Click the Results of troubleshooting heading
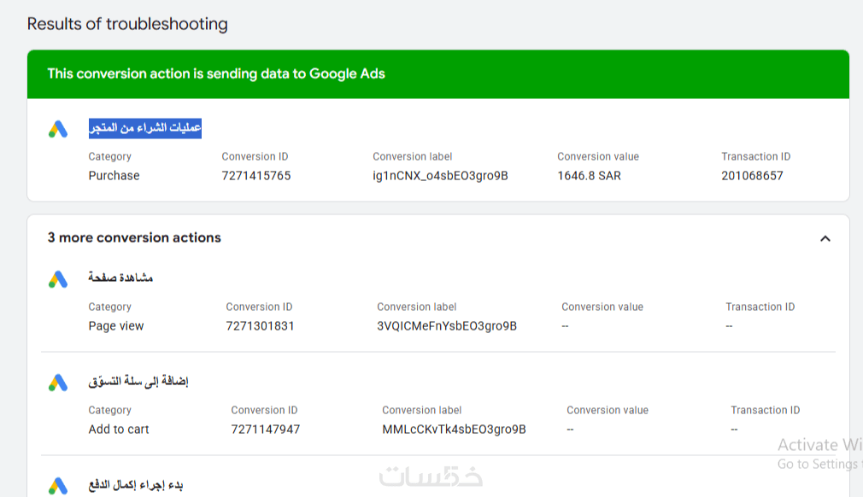This screenshot has width=863, height=497. [127, 24]
